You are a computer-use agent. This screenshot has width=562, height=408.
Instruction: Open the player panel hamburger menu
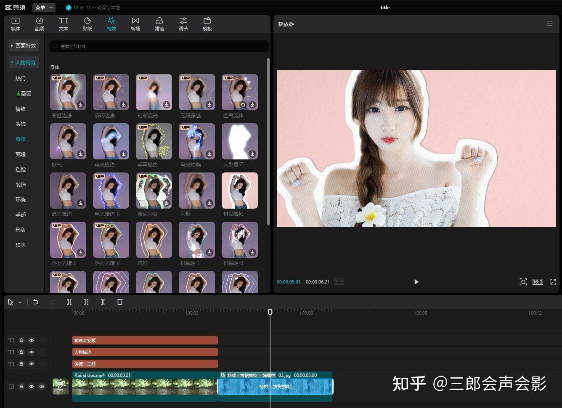pos(549,24)
